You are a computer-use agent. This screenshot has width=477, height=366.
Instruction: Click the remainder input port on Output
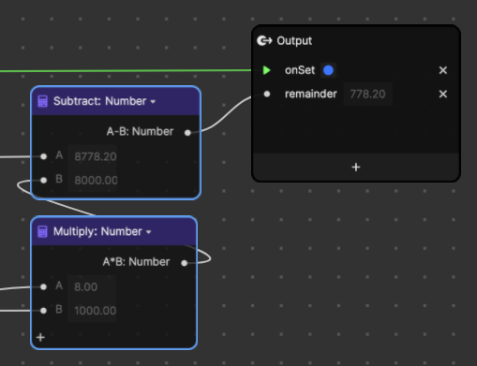pos(267,94)
